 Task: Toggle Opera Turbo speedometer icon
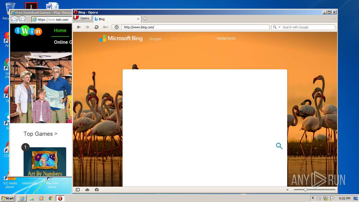coord(97,190)
